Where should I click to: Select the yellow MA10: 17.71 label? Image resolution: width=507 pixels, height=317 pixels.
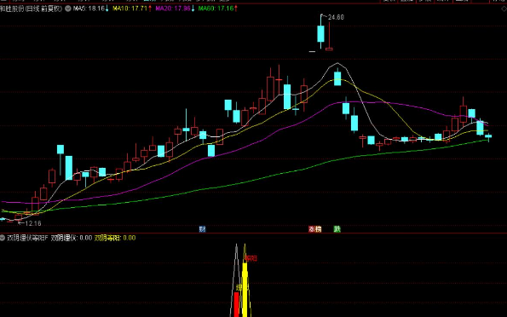[x=130, y=9]
